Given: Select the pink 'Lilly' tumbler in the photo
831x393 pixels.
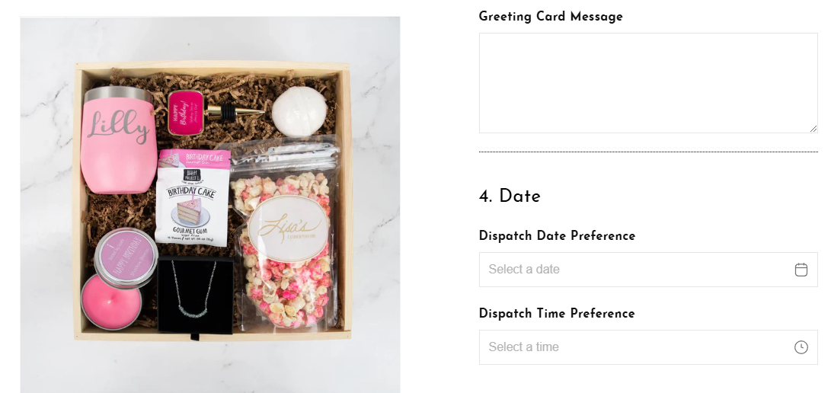Looking at the screenshot, I should pyautogui.click(x=117, y=140).
